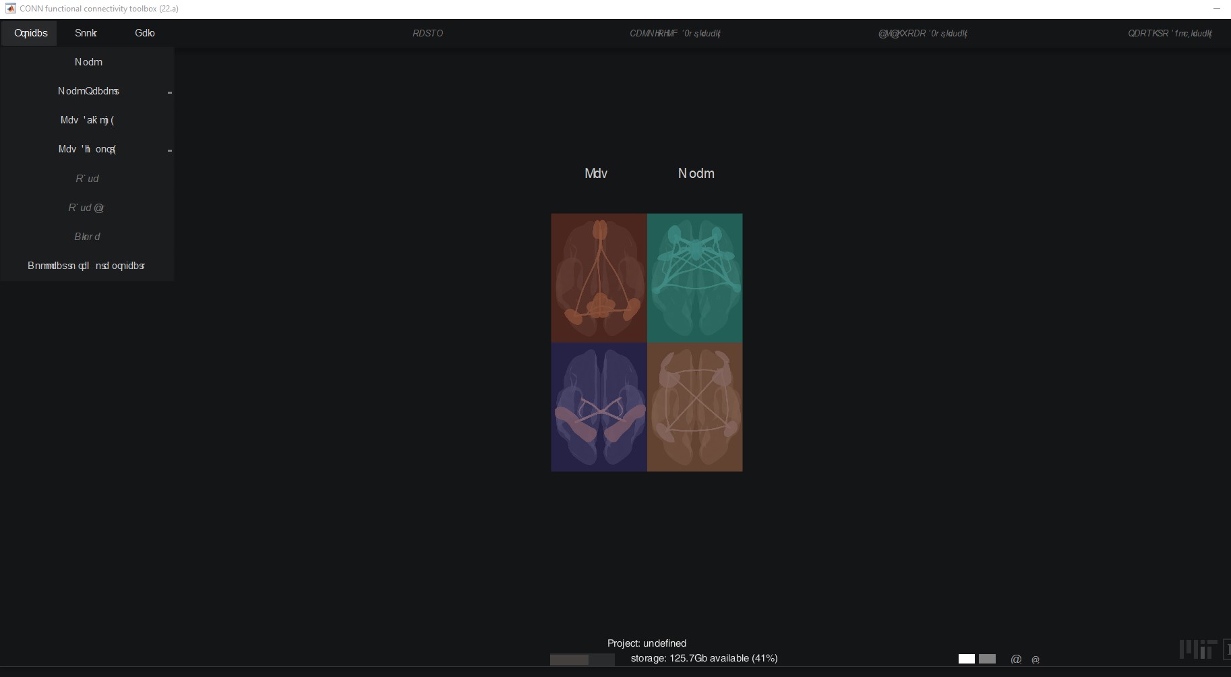Open the "Snnkr" menu in the menu bar
The image size is (1231, 677).
[86, 33]
